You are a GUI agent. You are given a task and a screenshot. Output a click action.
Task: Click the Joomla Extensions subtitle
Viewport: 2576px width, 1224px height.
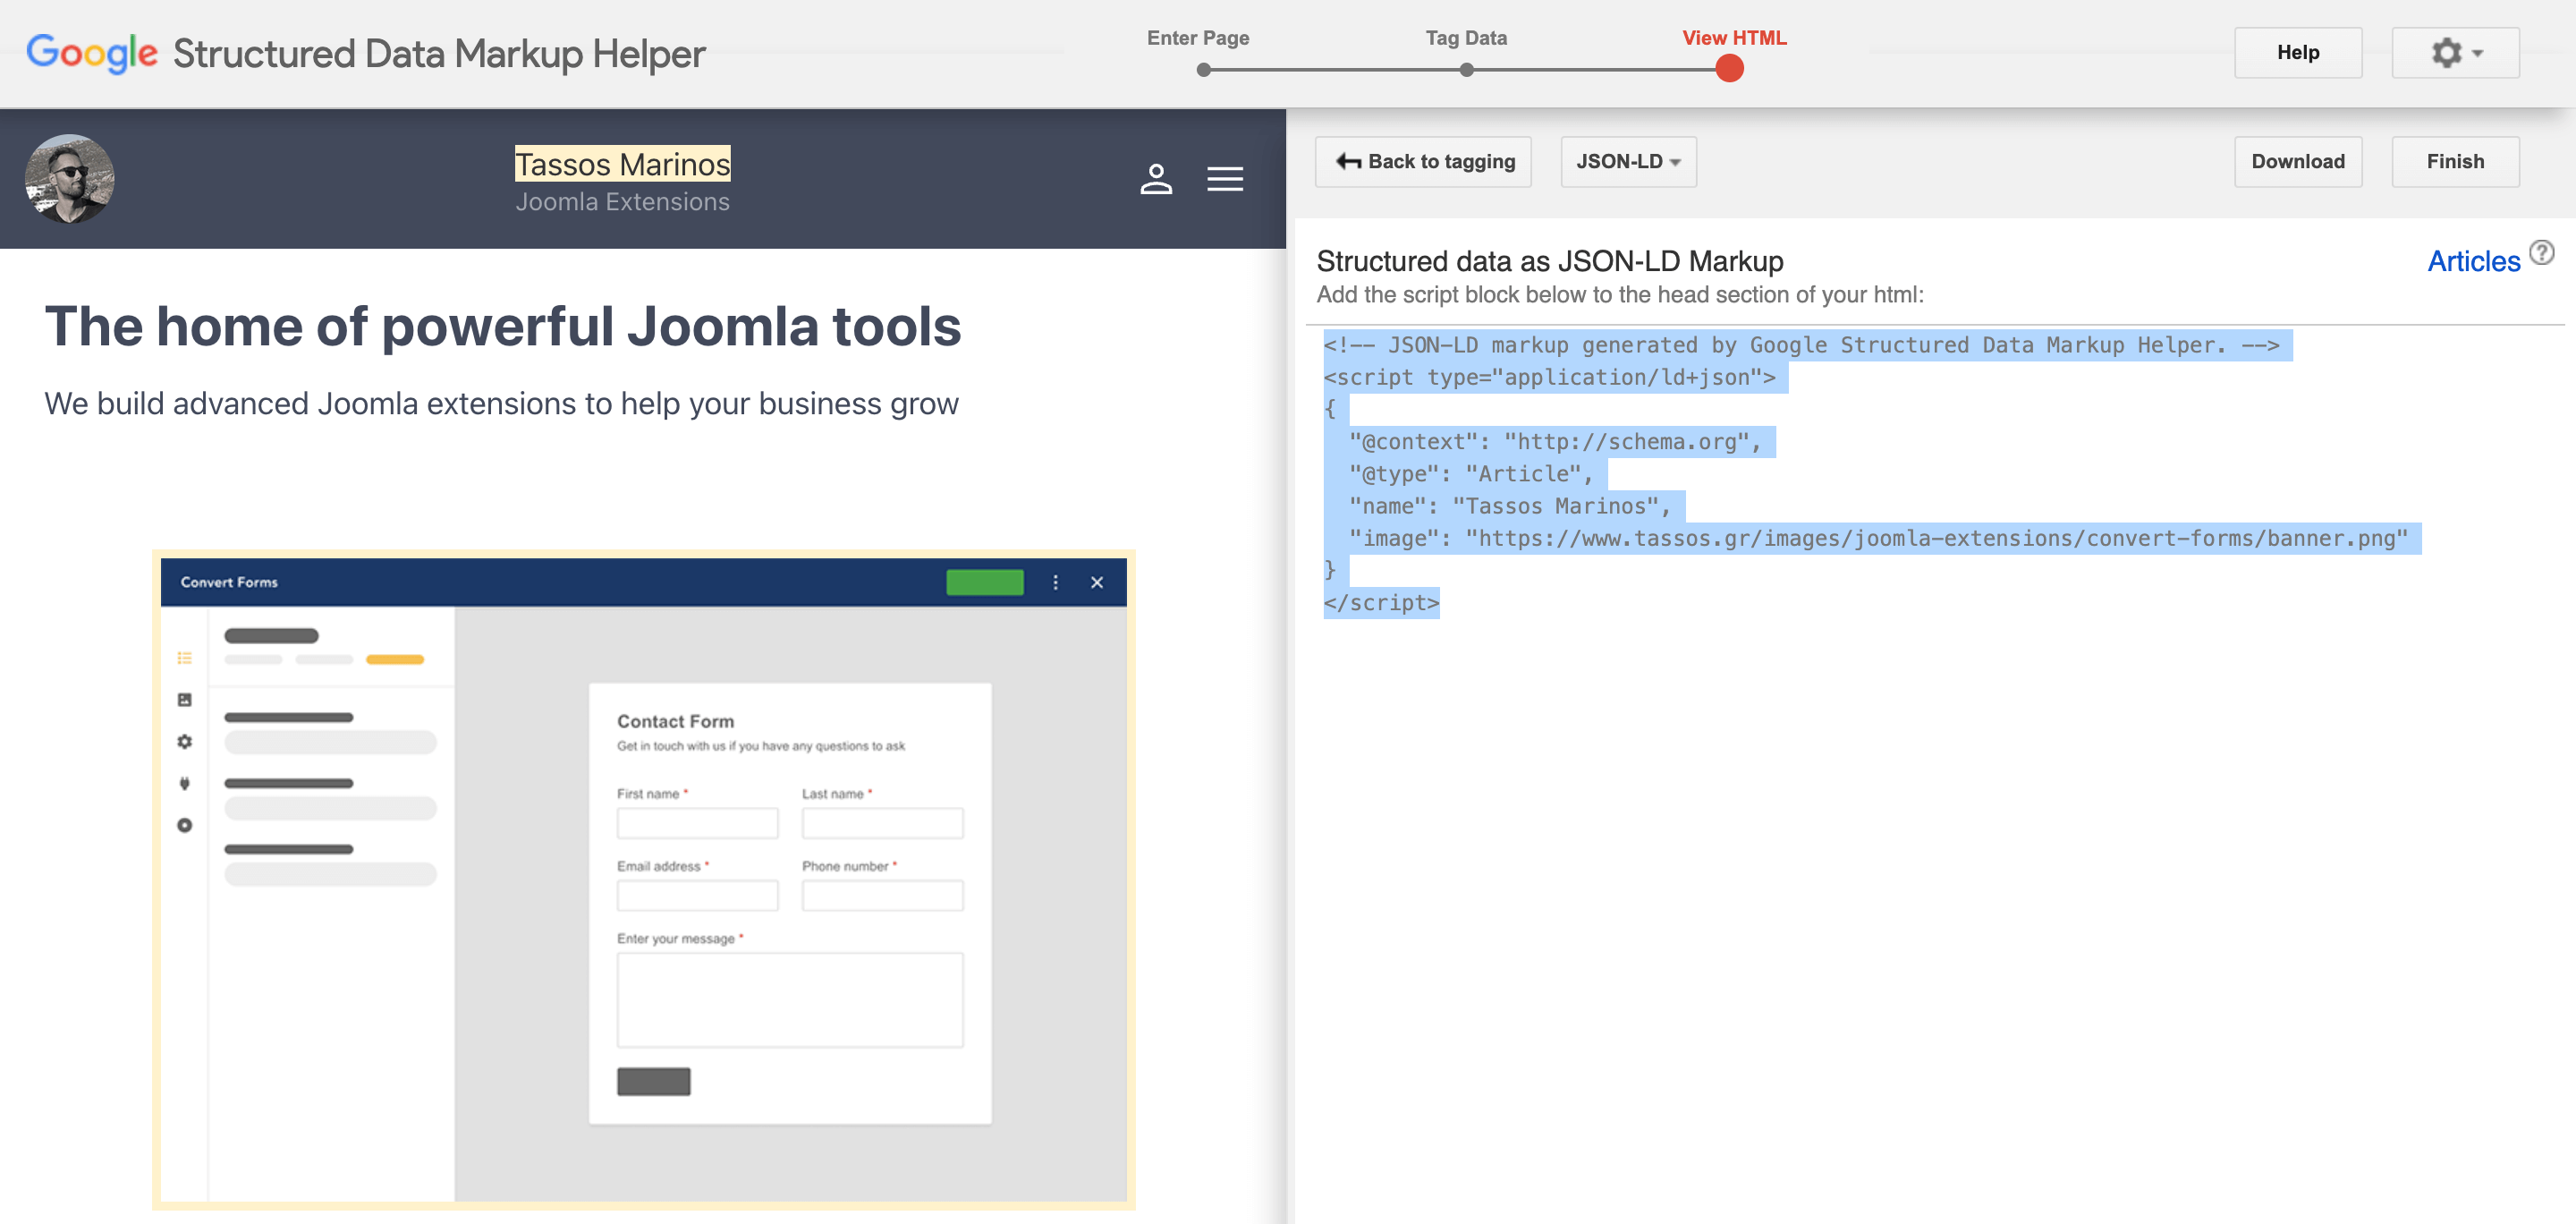click(x=622, y=202)
